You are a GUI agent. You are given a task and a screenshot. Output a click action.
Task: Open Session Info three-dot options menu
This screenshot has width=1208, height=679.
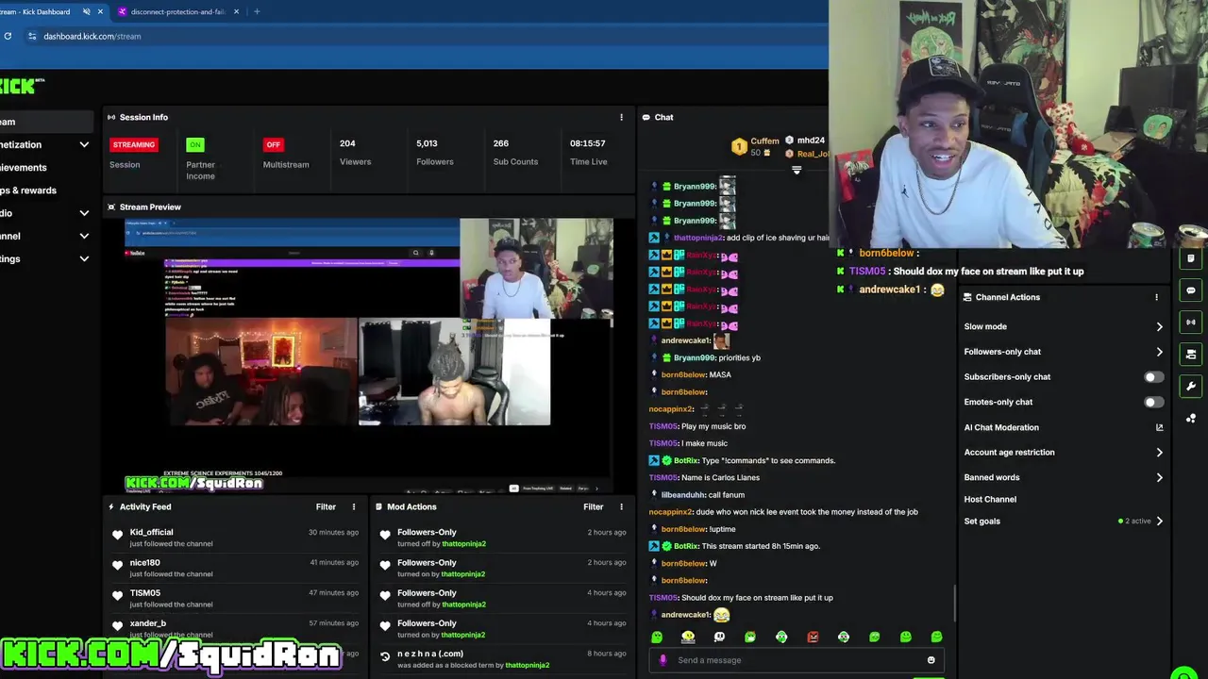tap(621, 117)
